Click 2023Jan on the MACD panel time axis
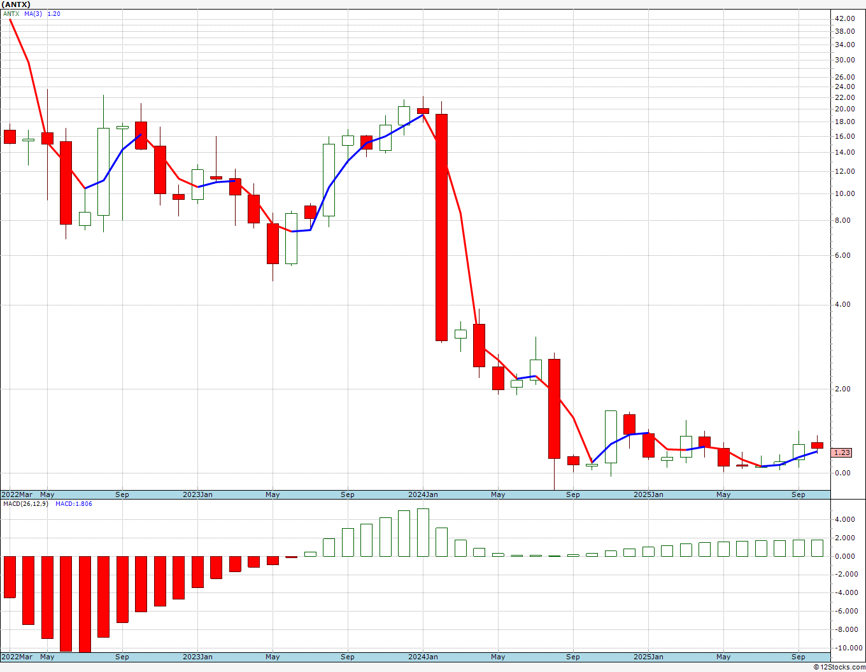The image size is (866, 672). click(x=197, y=657)
